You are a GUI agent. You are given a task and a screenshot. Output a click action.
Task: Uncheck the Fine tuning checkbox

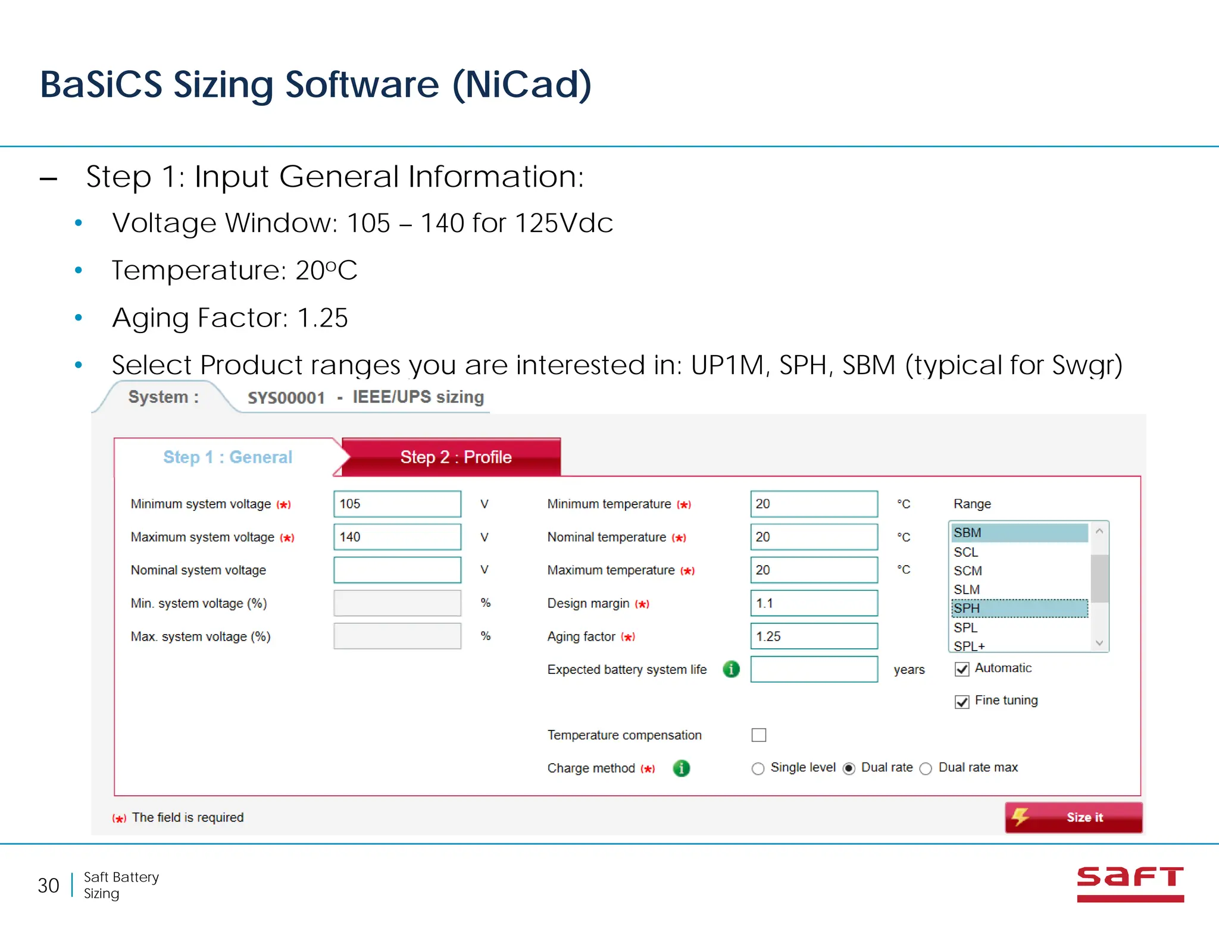(x=962, y=702)
